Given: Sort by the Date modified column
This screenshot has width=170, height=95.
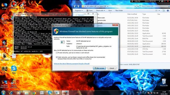Looking at the screenshot, I should pyautogui.click(x=132, y=14).
